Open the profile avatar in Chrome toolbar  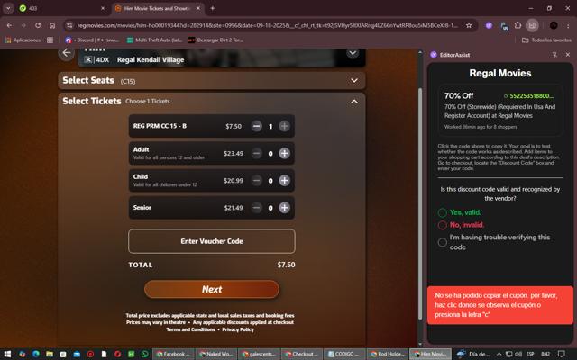coord(554,25)
